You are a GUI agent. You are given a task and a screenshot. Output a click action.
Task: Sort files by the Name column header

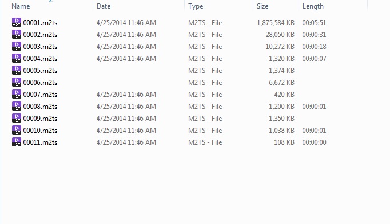coord(21,6)
